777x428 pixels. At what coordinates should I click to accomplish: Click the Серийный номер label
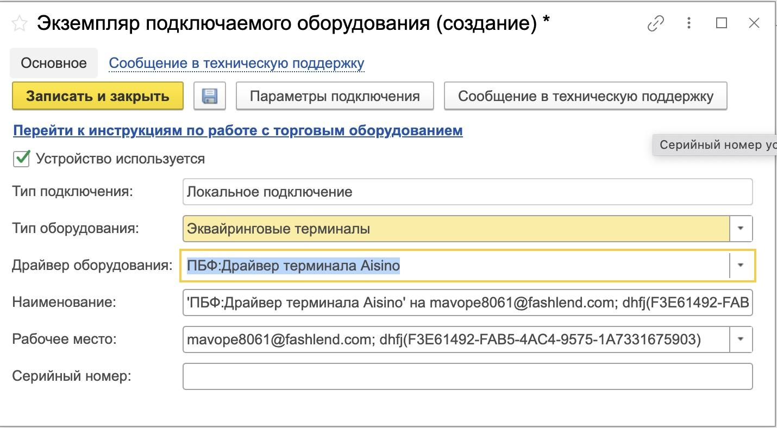72,376
